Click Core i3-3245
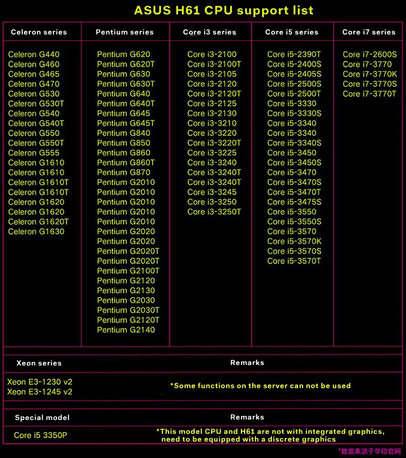 [x=212, y=192]
